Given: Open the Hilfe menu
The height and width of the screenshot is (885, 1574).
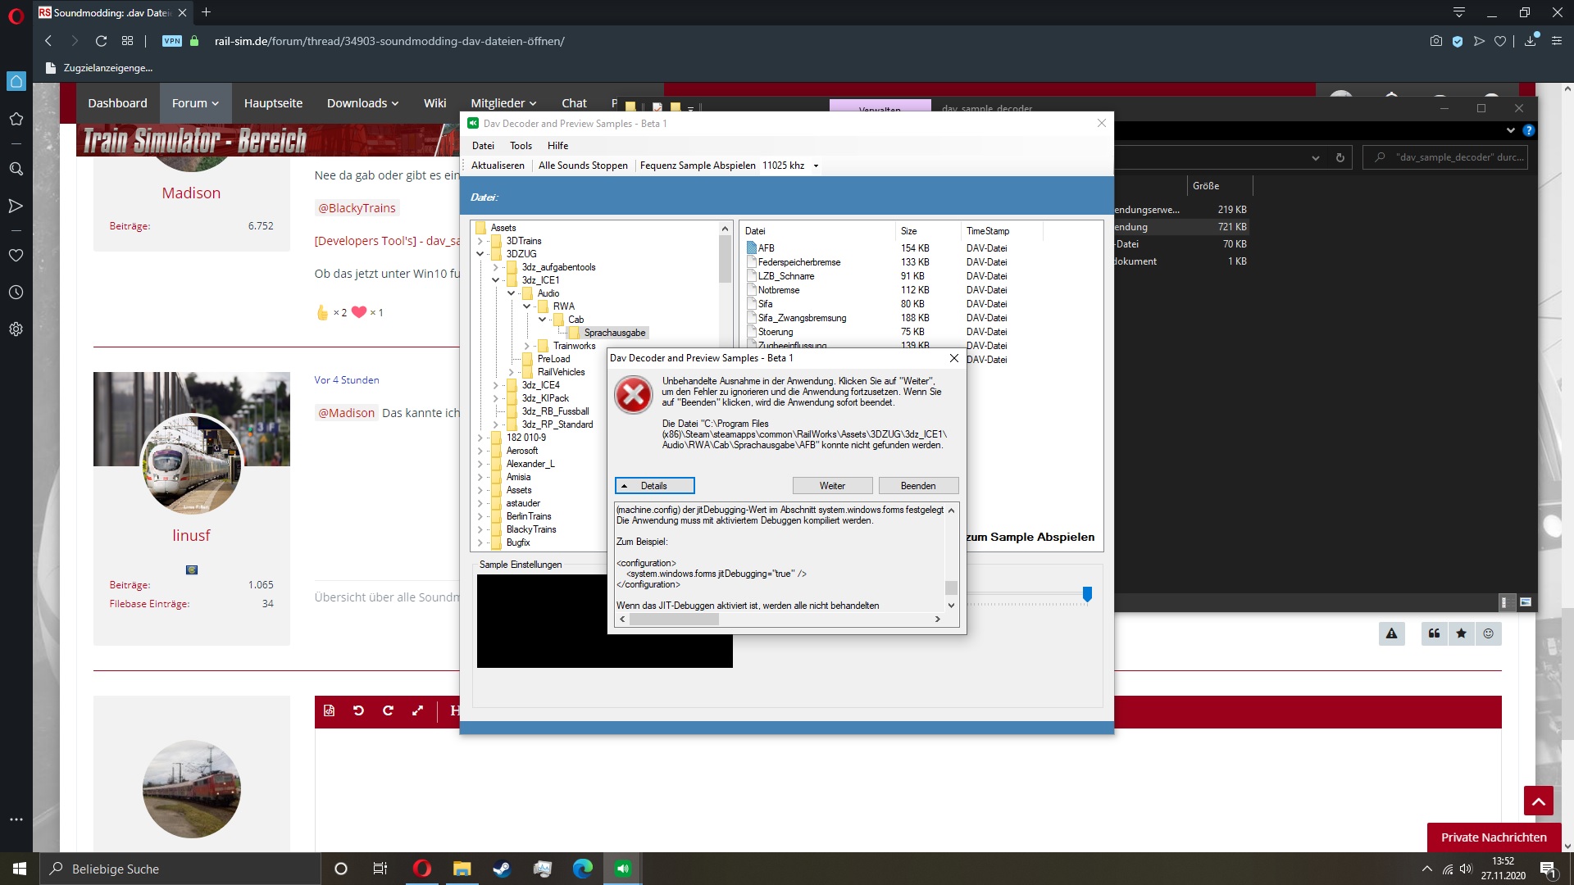Looking at the screenshot, I should click(557, 146).
